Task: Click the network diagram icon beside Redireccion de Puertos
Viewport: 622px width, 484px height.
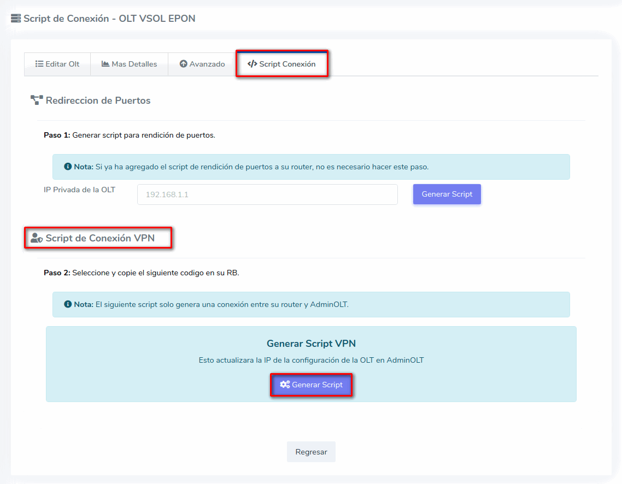Action: 37,101
